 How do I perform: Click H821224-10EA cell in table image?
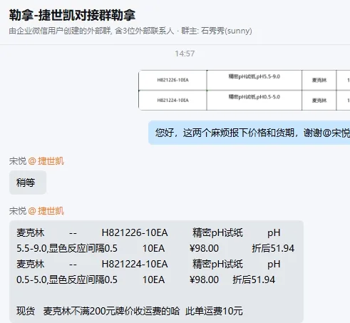tap(173, 101)
